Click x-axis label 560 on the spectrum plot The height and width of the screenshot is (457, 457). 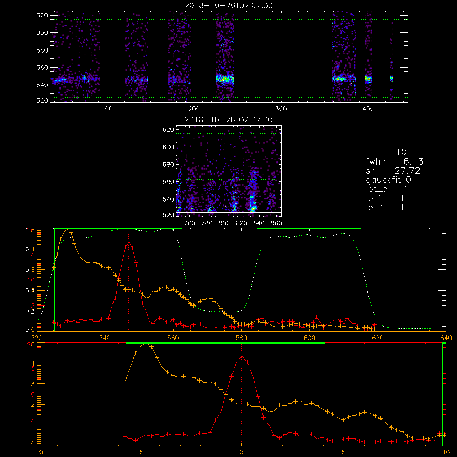(x=173, y=338)
